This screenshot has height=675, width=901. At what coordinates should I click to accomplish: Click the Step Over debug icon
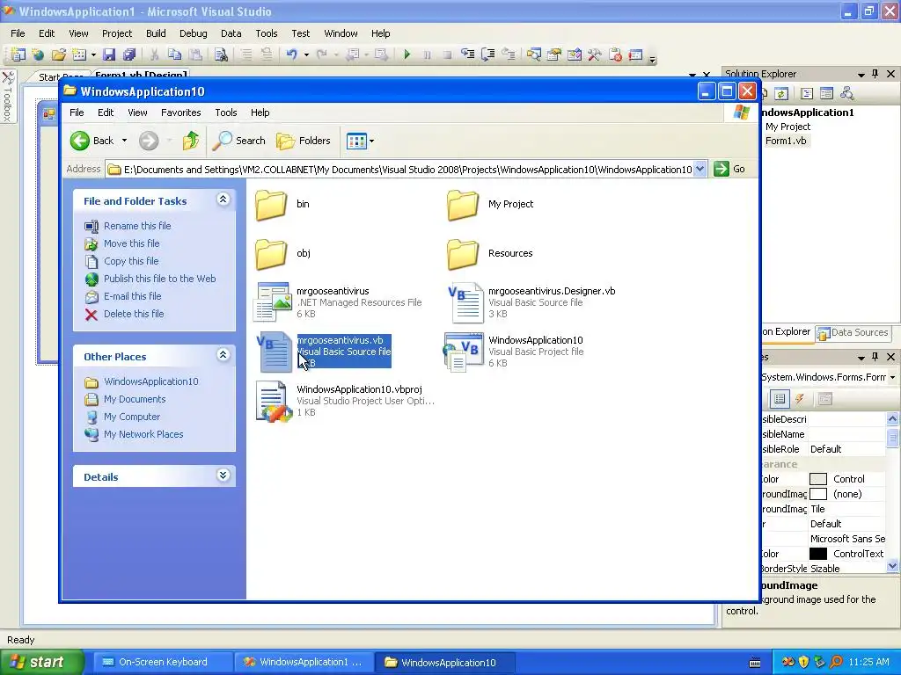pyautogui.click(x=487, y=54)
